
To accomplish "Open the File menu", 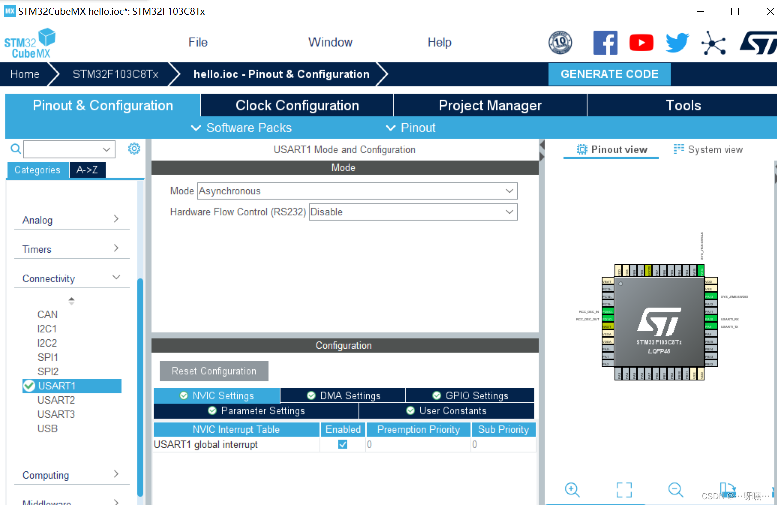I will point(198,42).
